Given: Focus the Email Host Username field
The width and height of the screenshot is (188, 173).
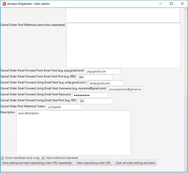Looking at the screenshot, I should click(x=125, y=89).
